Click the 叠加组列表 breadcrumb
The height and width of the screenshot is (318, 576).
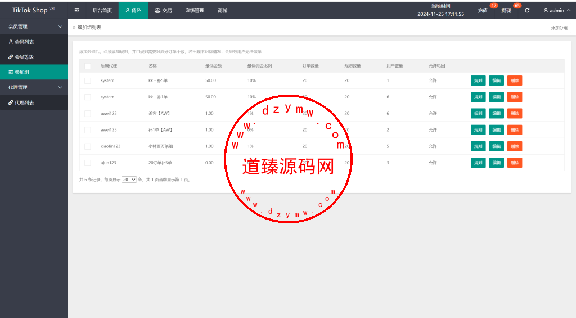[x=89, y=28]
